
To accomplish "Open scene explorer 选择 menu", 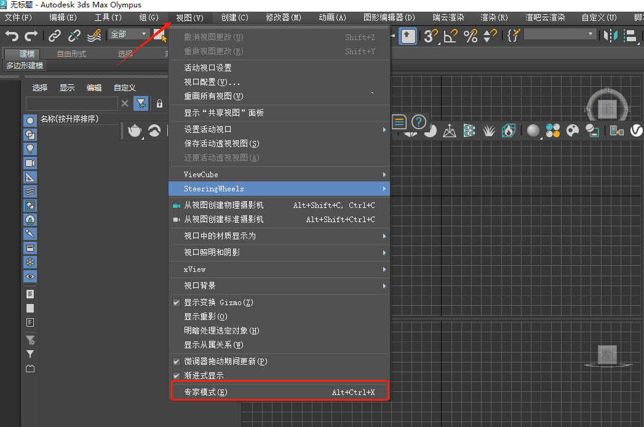I will 40,87.
